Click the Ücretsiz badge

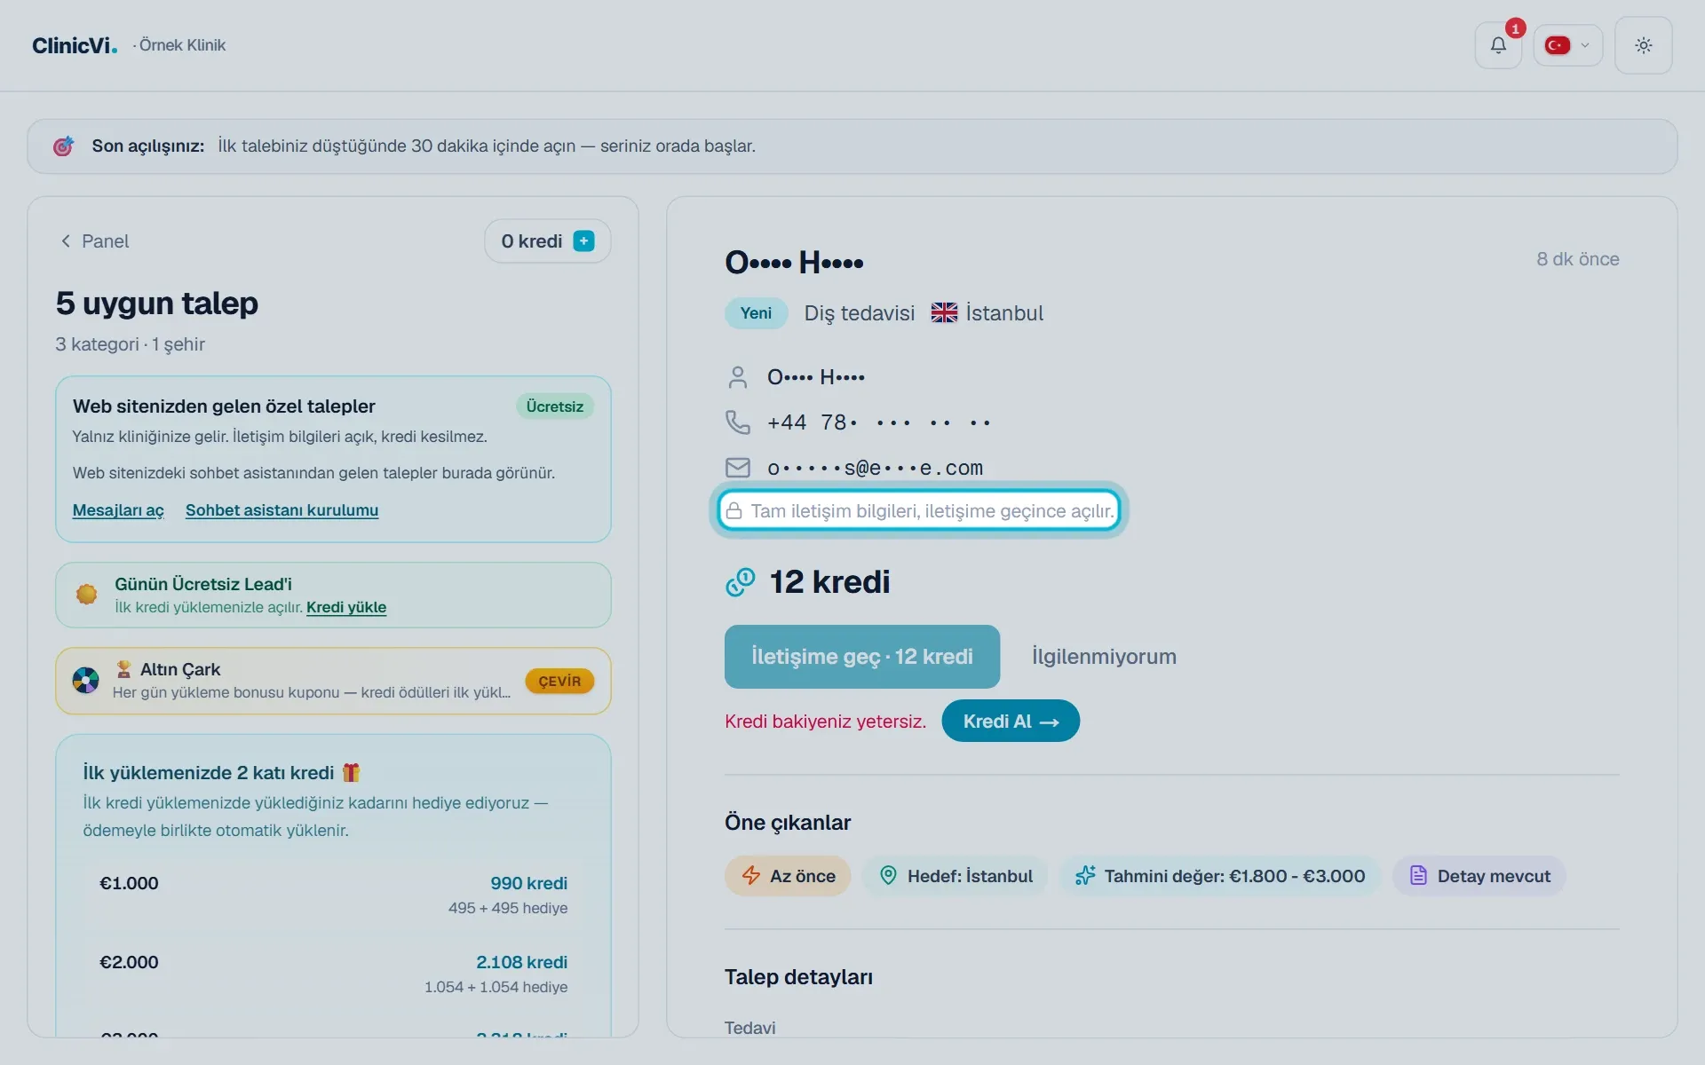[x=554, y=406]
